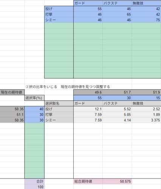Edit the バクステ selection rate cell 30

coord(117,98)
